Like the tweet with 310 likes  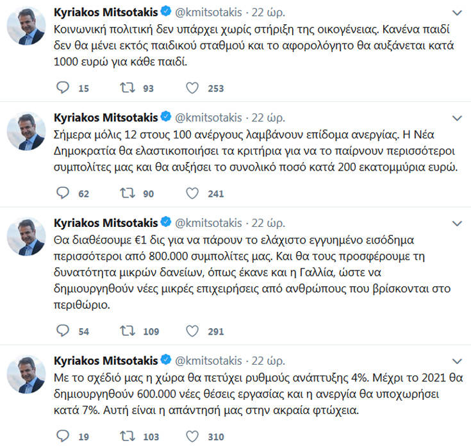coord(192,436)
